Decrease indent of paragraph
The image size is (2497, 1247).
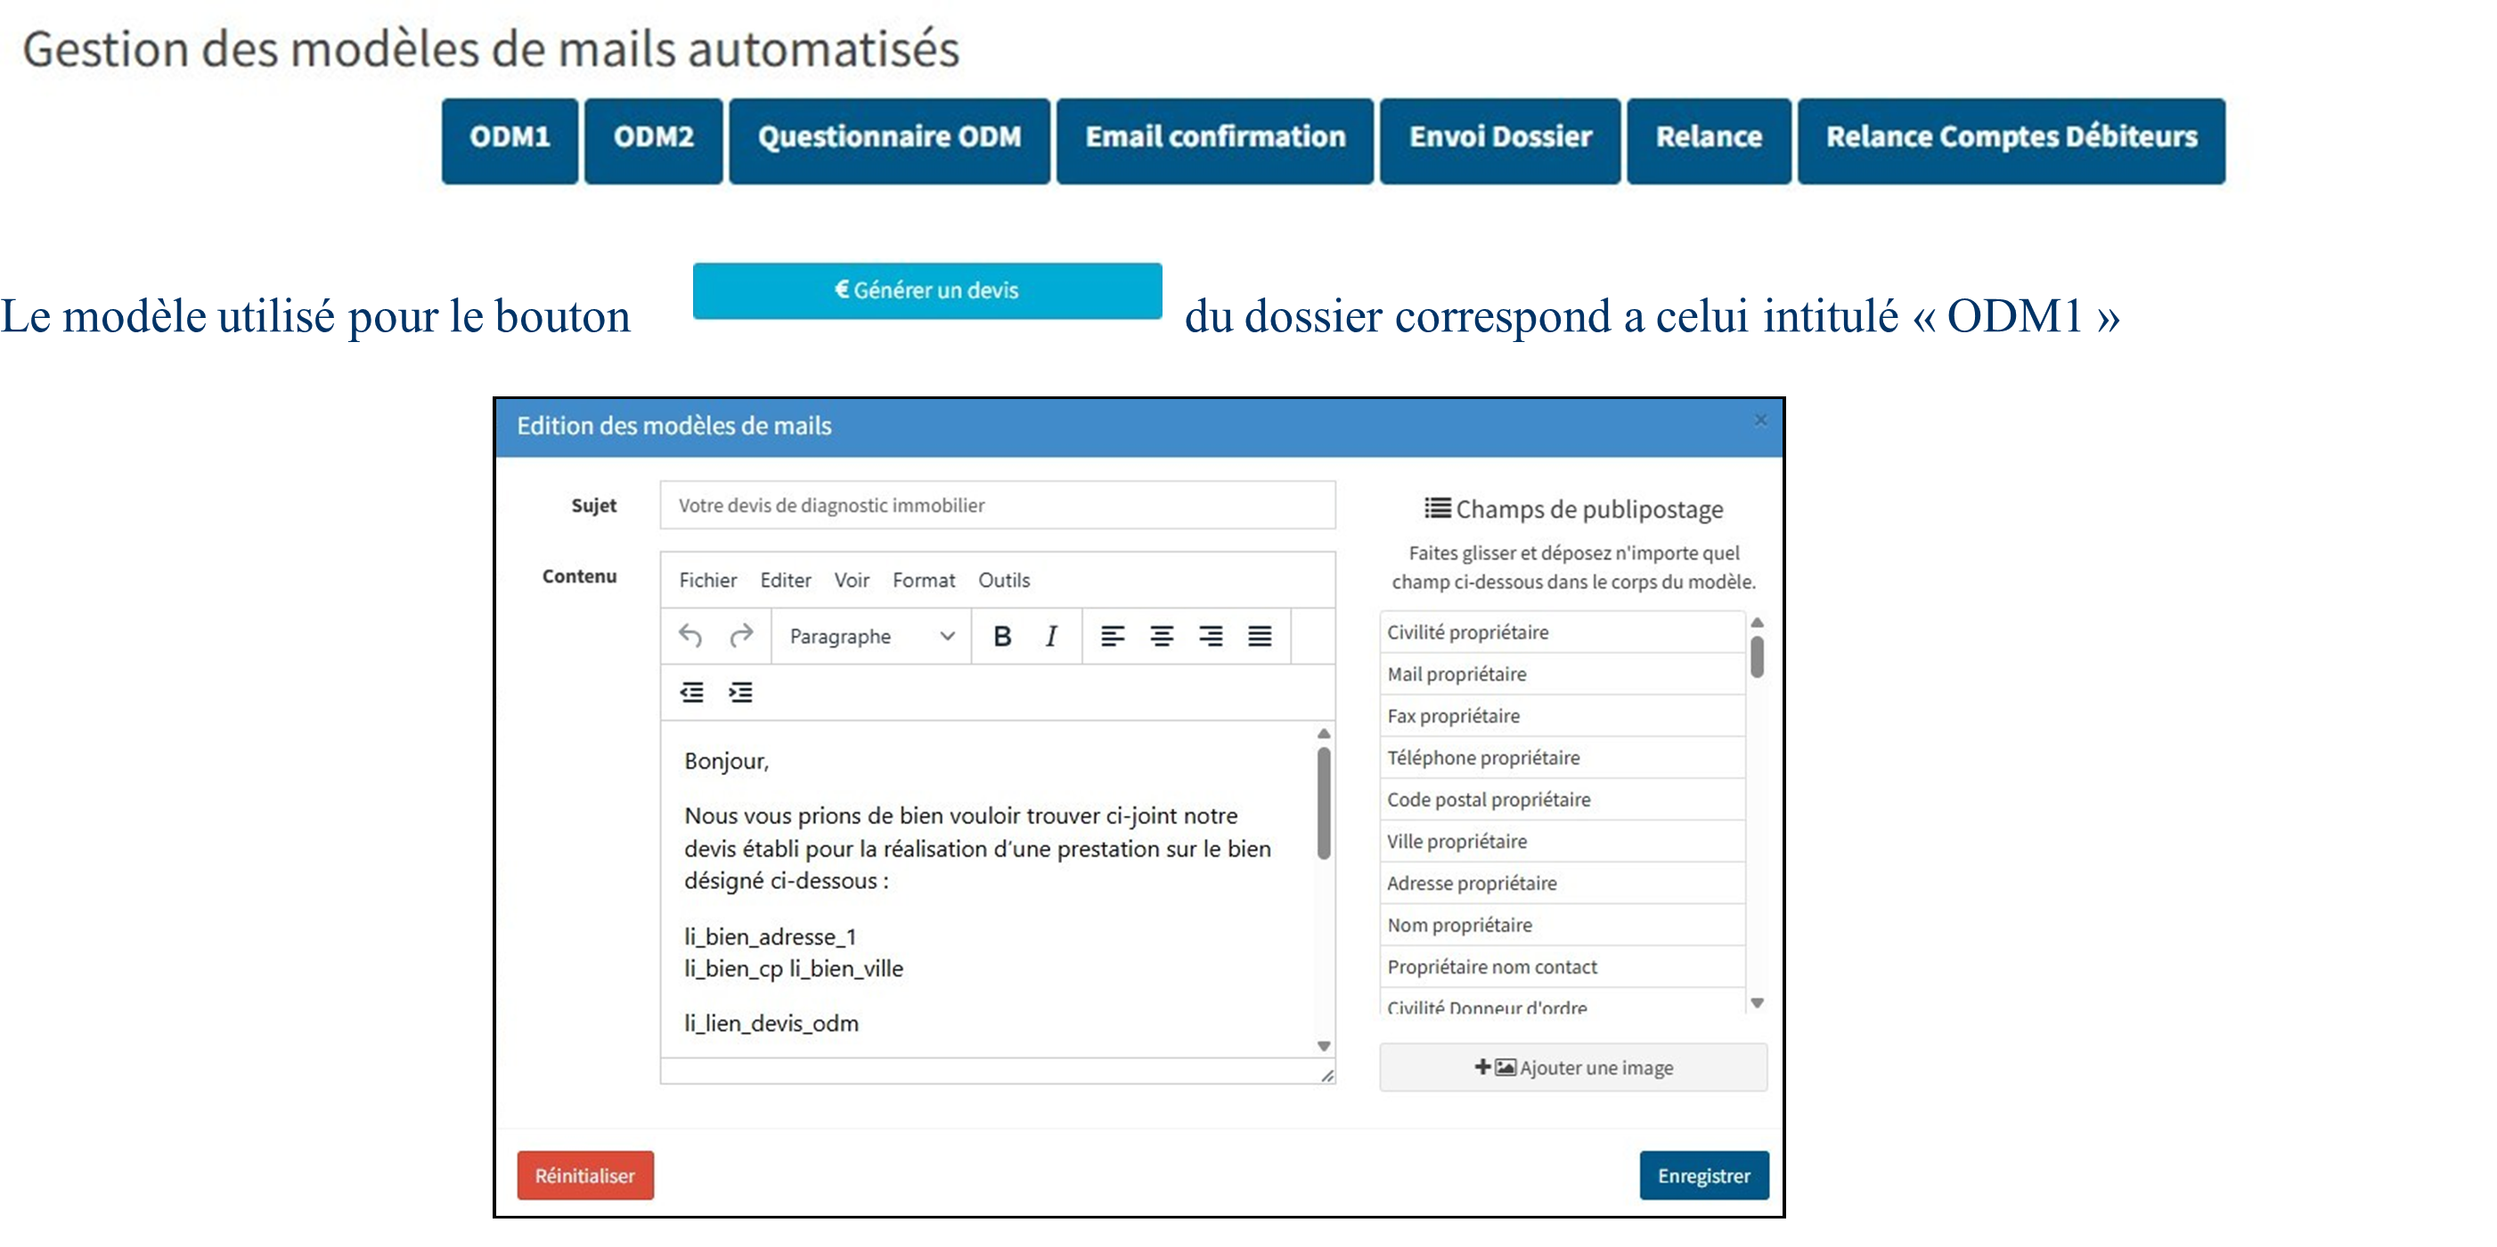point(691,692)
